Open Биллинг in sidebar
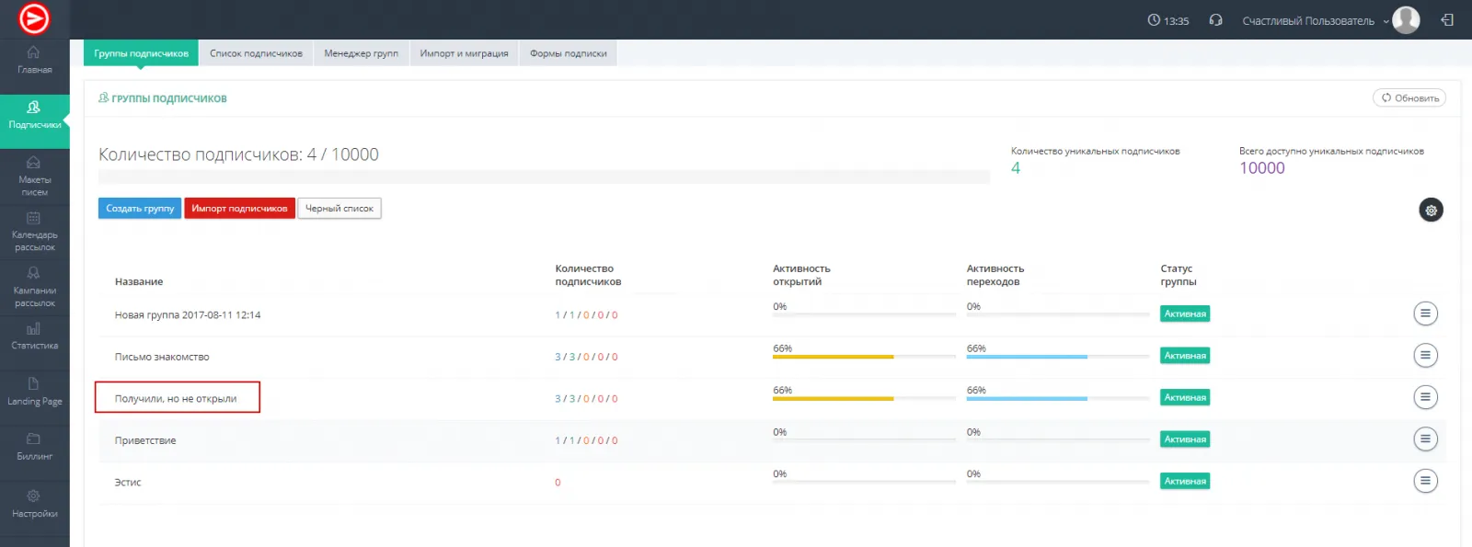 (34, 446)
